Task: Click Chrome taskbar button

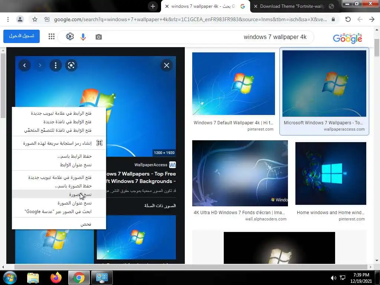Action: [x=79, y=278]
